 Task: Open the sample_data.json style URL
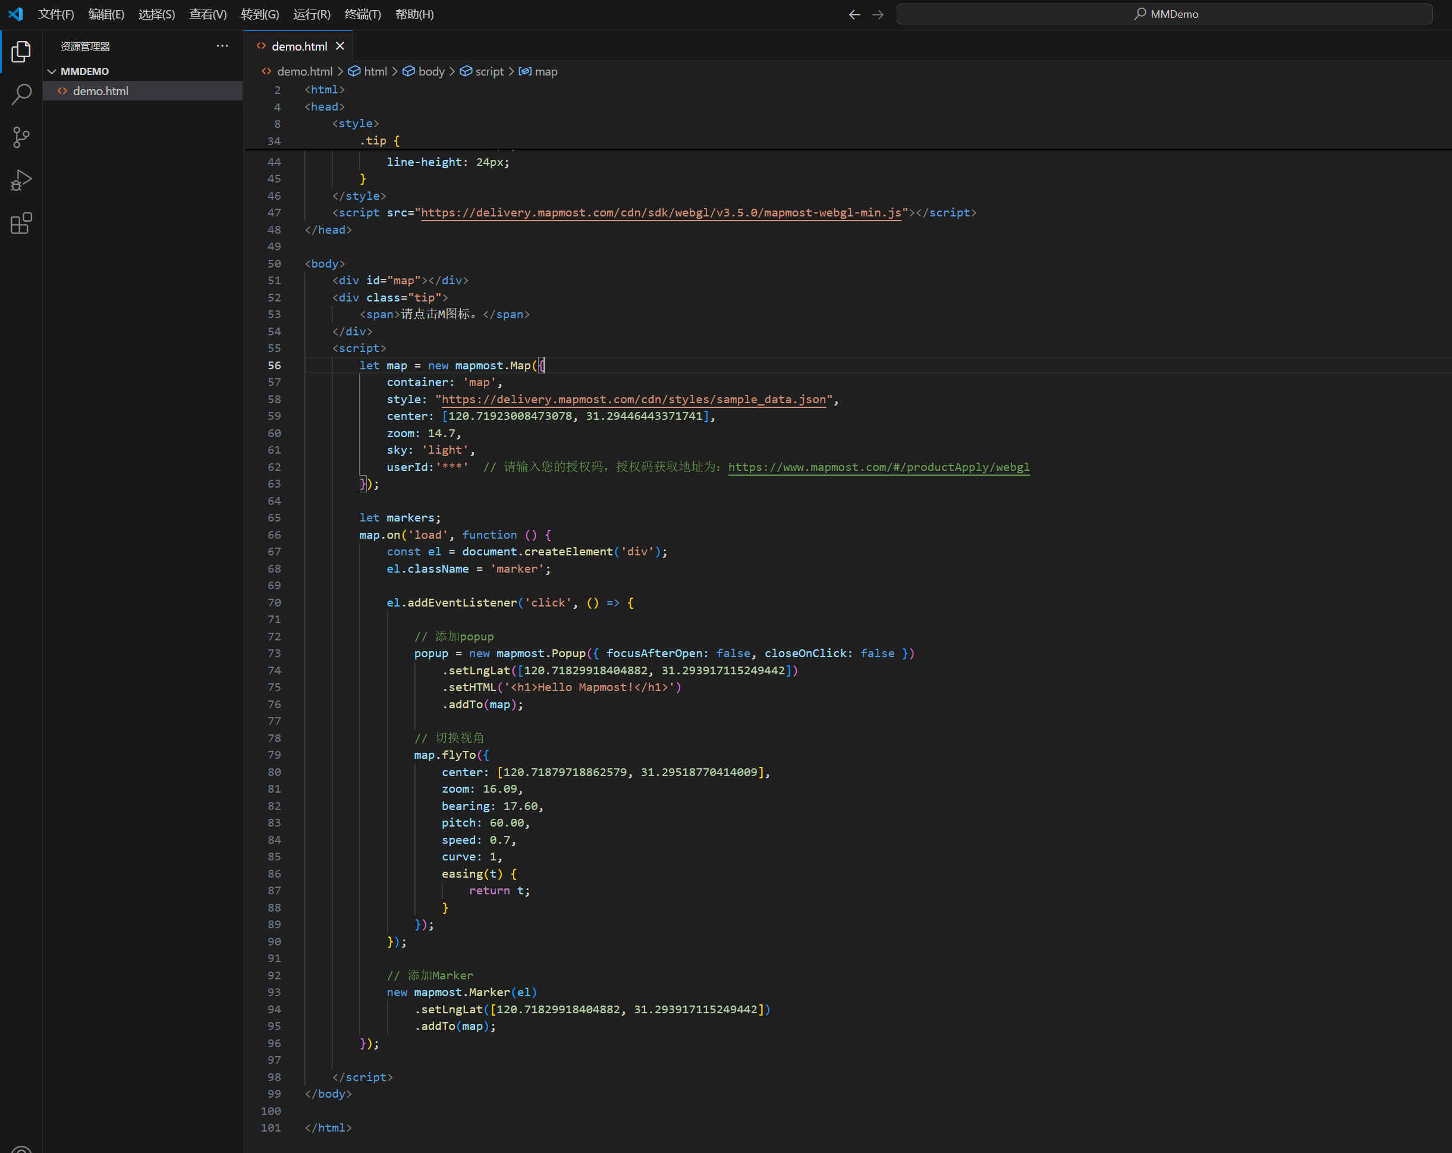[x=634, y=400]
